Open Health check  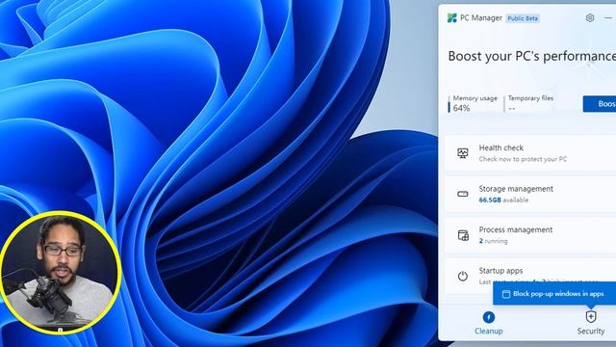tap(530, 153)
